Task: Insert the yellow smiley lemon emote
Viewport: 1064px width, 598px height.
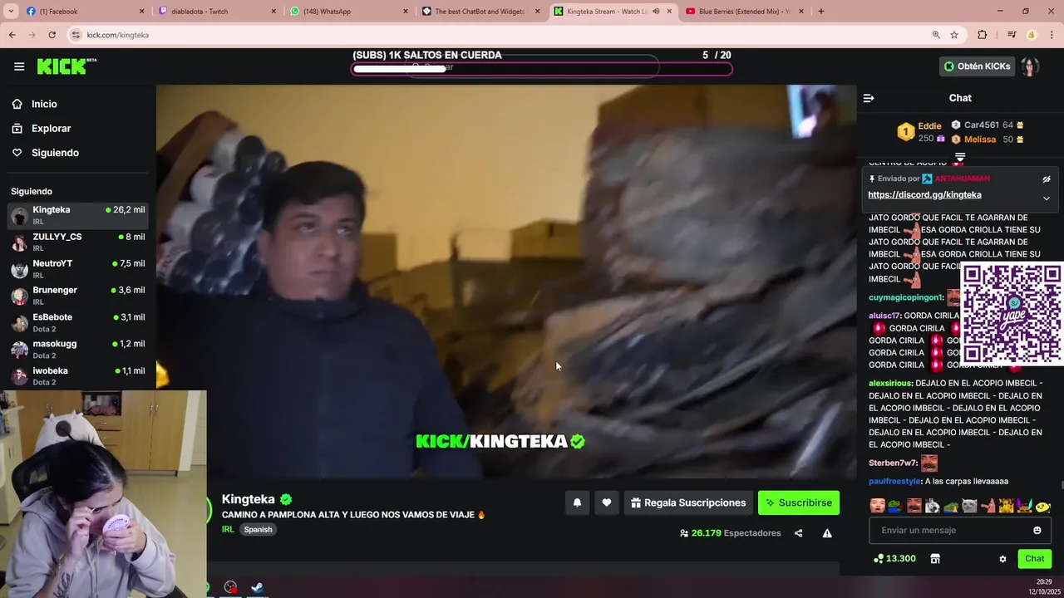Action: [1043, 506]
